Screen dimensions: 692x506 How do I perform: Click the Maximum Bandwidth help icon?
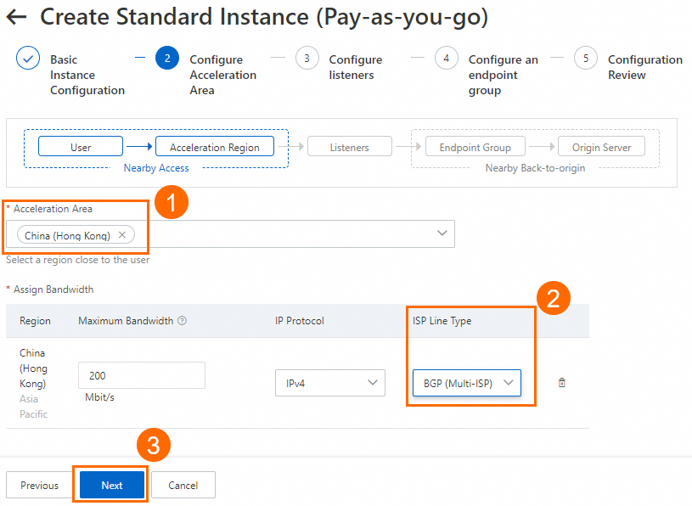pyautogui.click(x=182, y=321)
